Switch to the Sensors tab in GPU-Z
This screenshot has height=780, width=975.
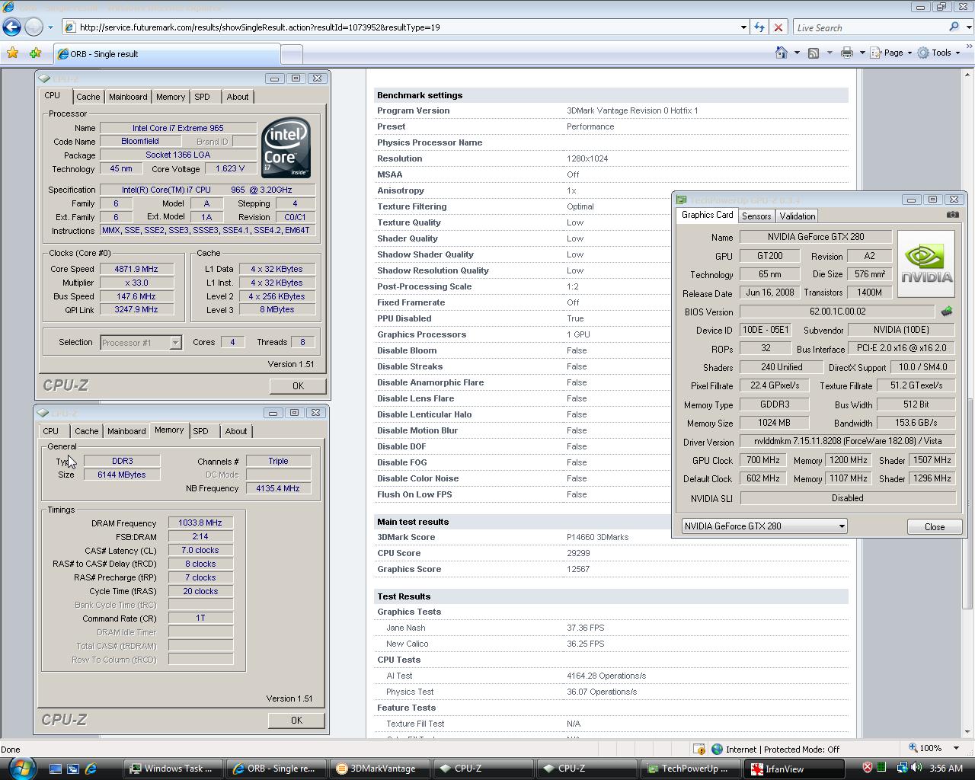pyautogui.click(x=756, y=216)
